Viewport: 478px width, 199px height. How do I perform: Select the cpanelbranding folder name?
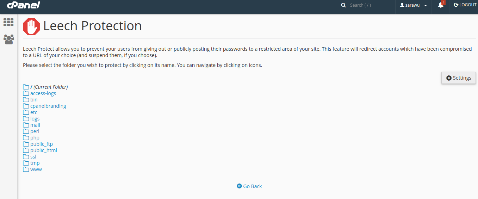pyautogui.click(x=48, y=106)
